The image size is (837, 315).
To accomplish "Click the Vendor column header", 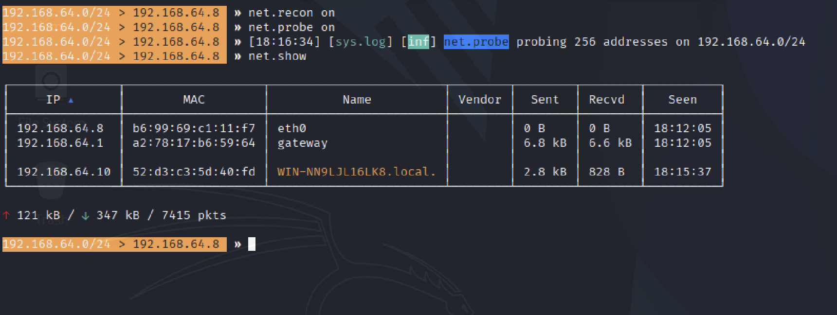I will pyautogui.click(x=480, y=100).
